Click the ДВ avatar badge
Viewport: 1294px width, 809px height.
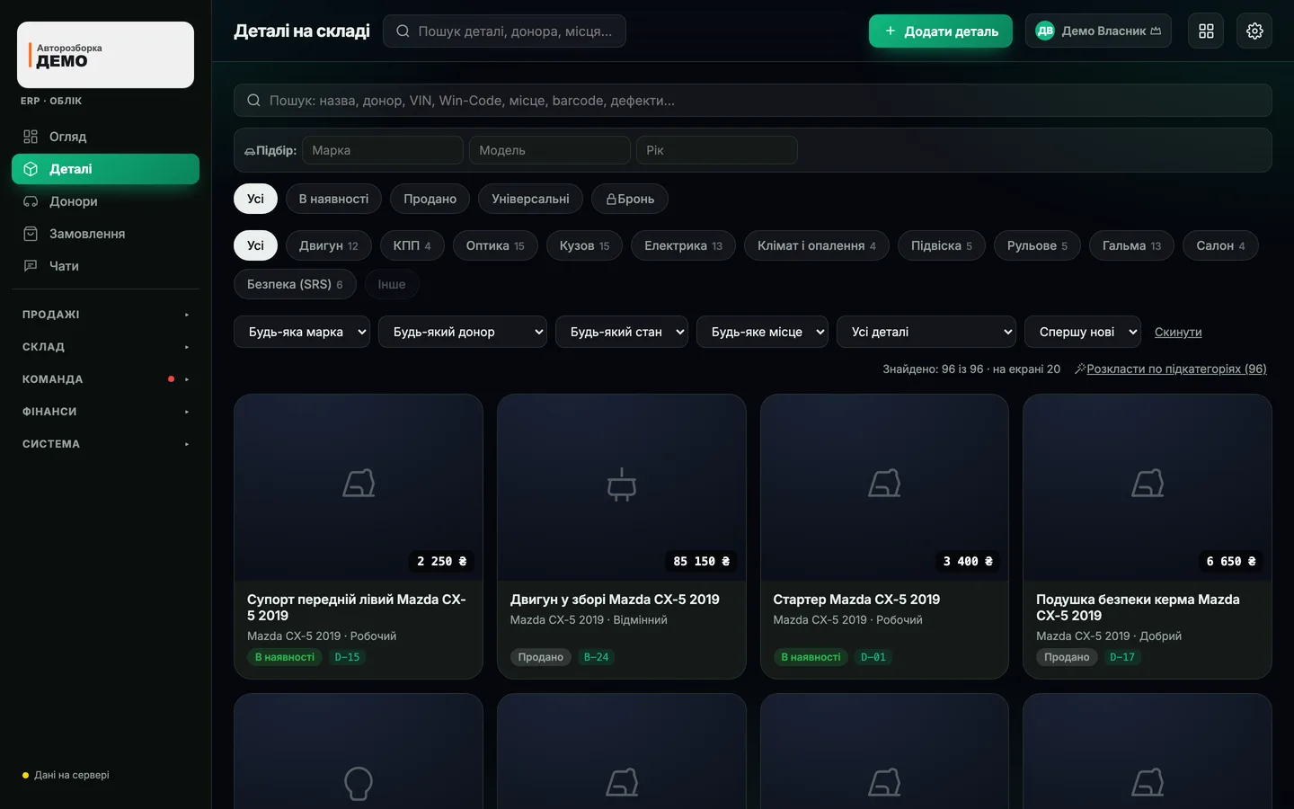(1045, 31)
